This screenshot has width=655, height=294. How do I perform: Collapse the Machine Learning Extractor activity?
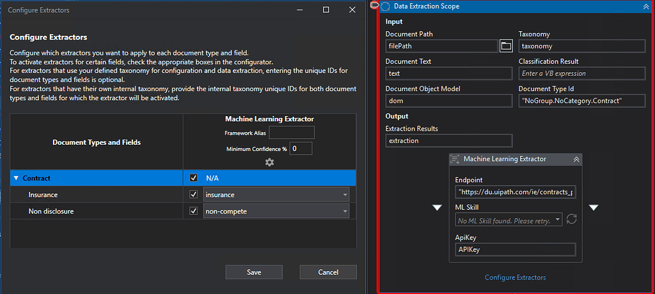pyautogui.click(x=576, y=159)
